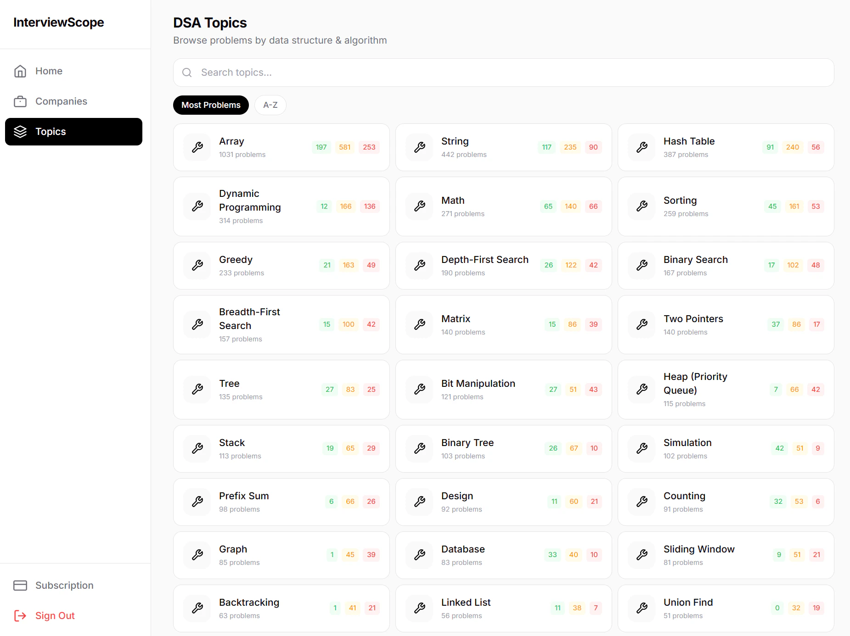Click Union Find easy count 0
850x636 pixels.
(x=777, y=608)
